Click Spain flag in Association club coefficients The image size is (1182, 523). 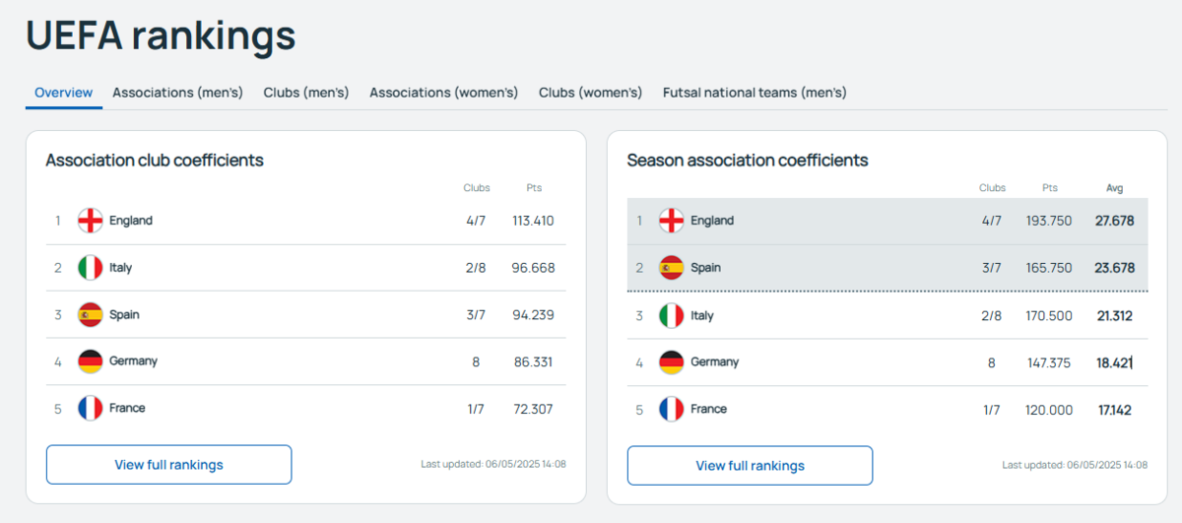click(x=90, y=315)
